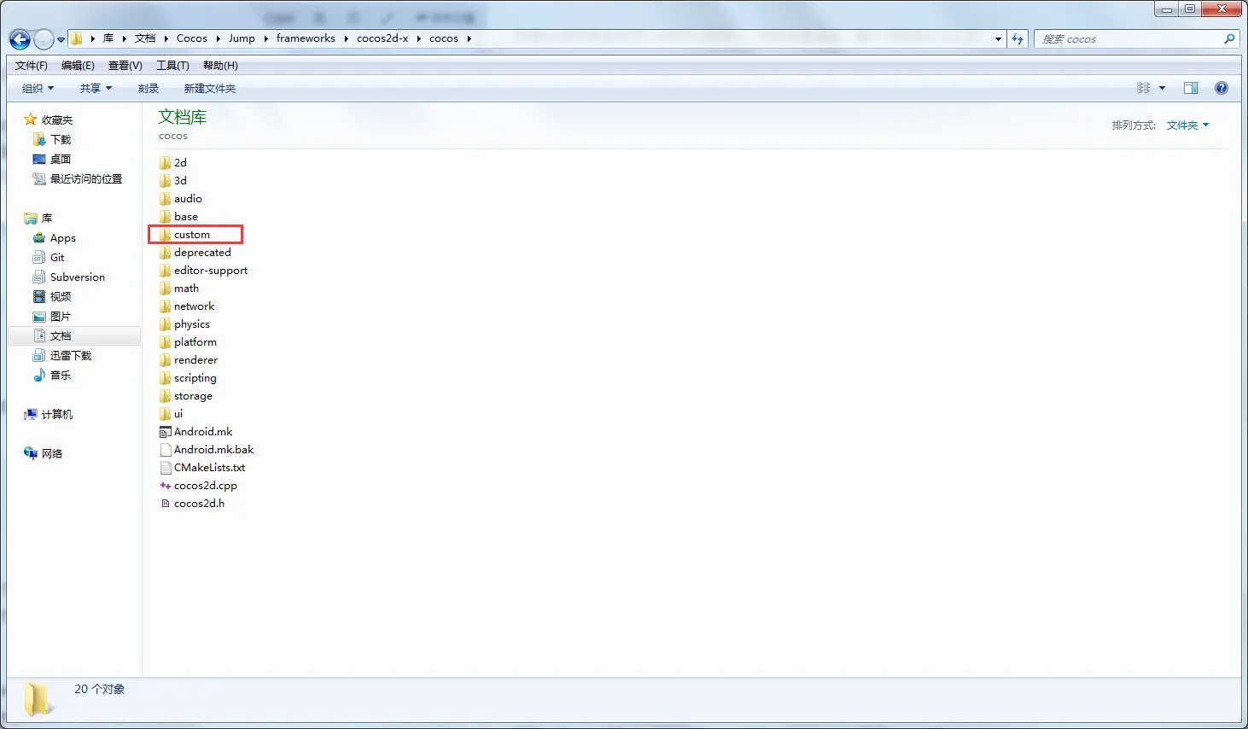This screenshot has height=729, width=1248.
Task: Open the 工具(T) menu
Action: coord(172,66)
